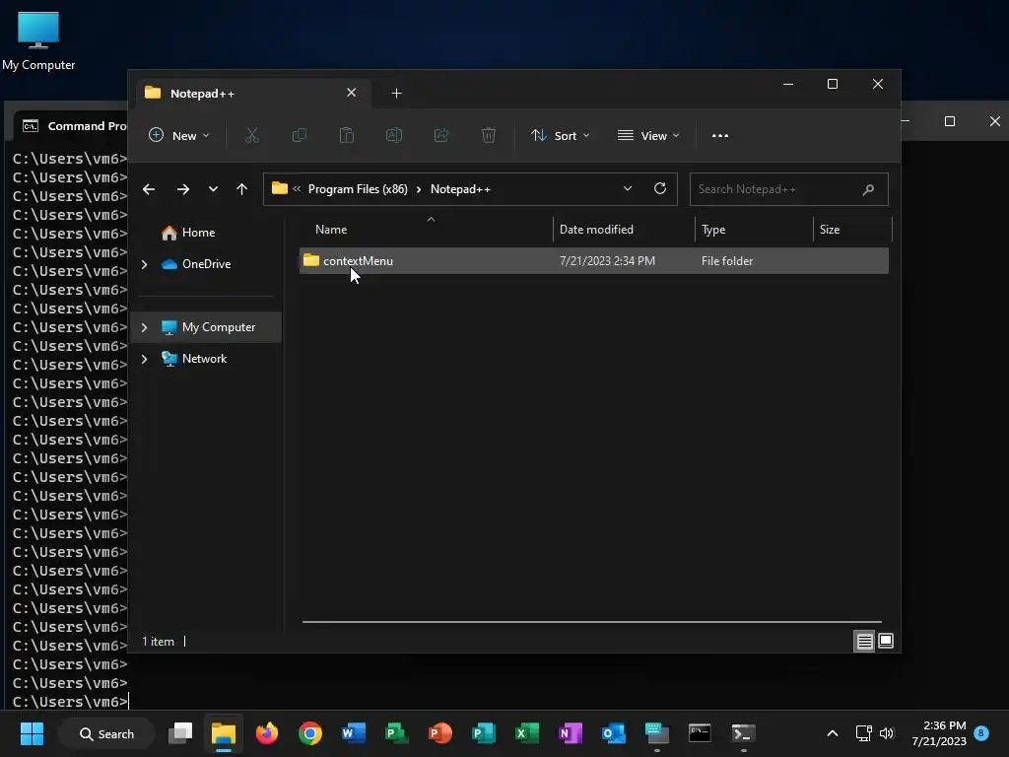Click the Copy icon in Explorer toolbar
This screenshot has width=1009, height=757.
(300, 135)
